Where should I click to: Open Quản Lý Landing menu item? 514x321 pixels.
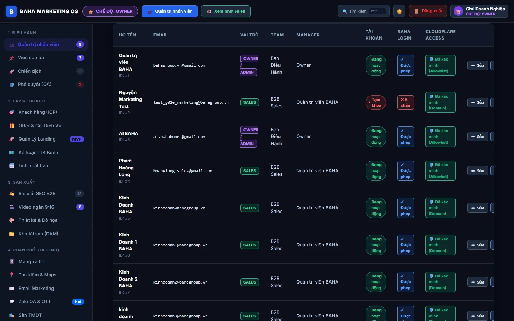pyautogui.click(x=46, y=139)
